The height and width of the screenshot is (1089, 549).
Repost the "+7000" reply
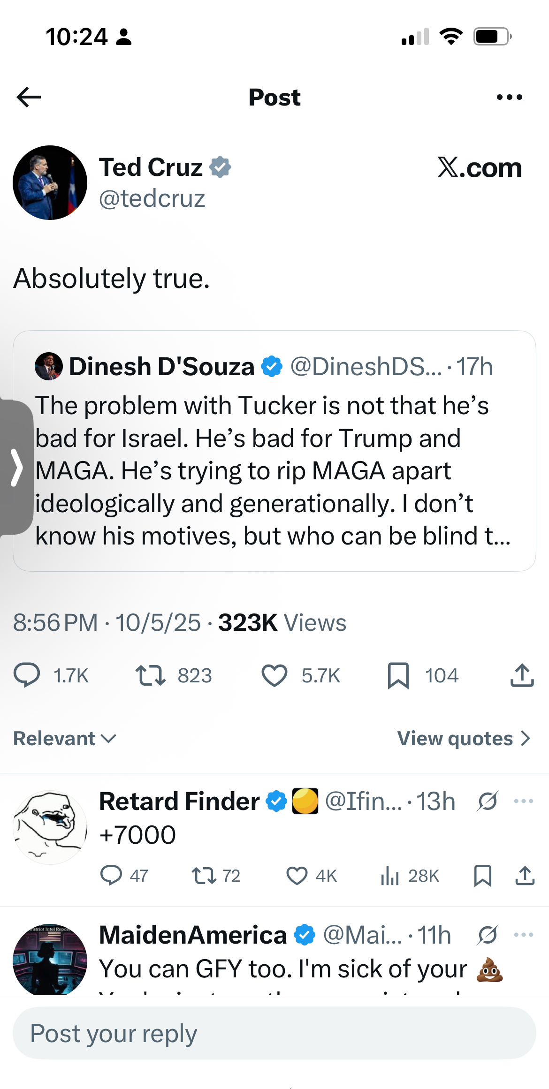204,876
